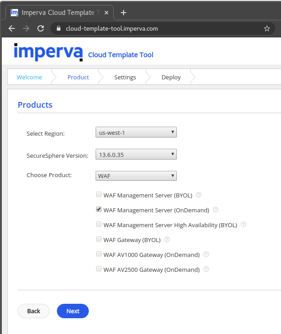Show help for WAF AV2500 Gateway
The height and width of the screenshot is (334, 281).
pyautogui.click(x=206, y=269)
